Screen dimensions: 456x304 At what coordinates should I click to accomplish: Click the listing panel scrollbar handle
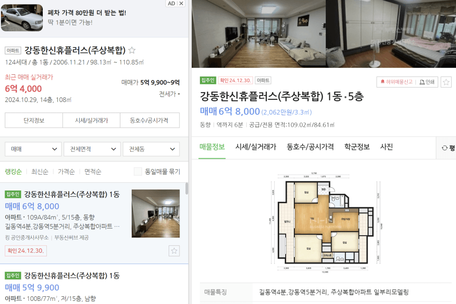click(187, 189)
